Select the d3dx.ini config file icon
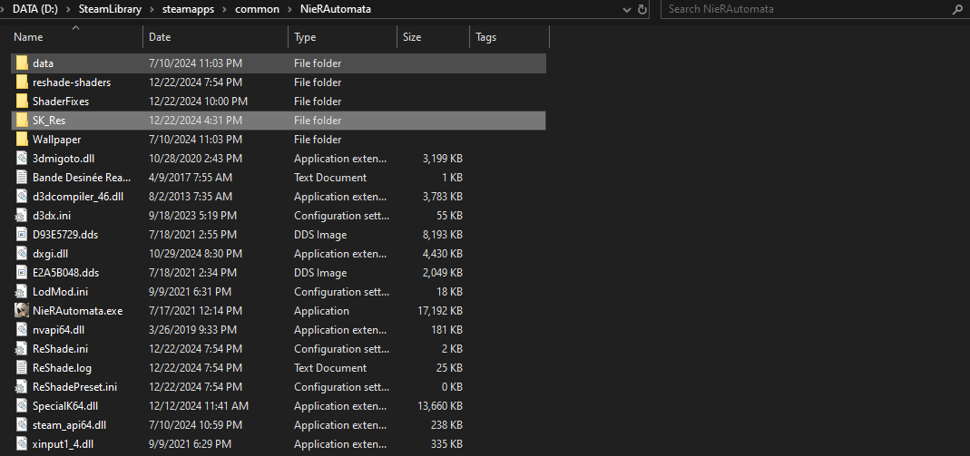 coord(23,216)
